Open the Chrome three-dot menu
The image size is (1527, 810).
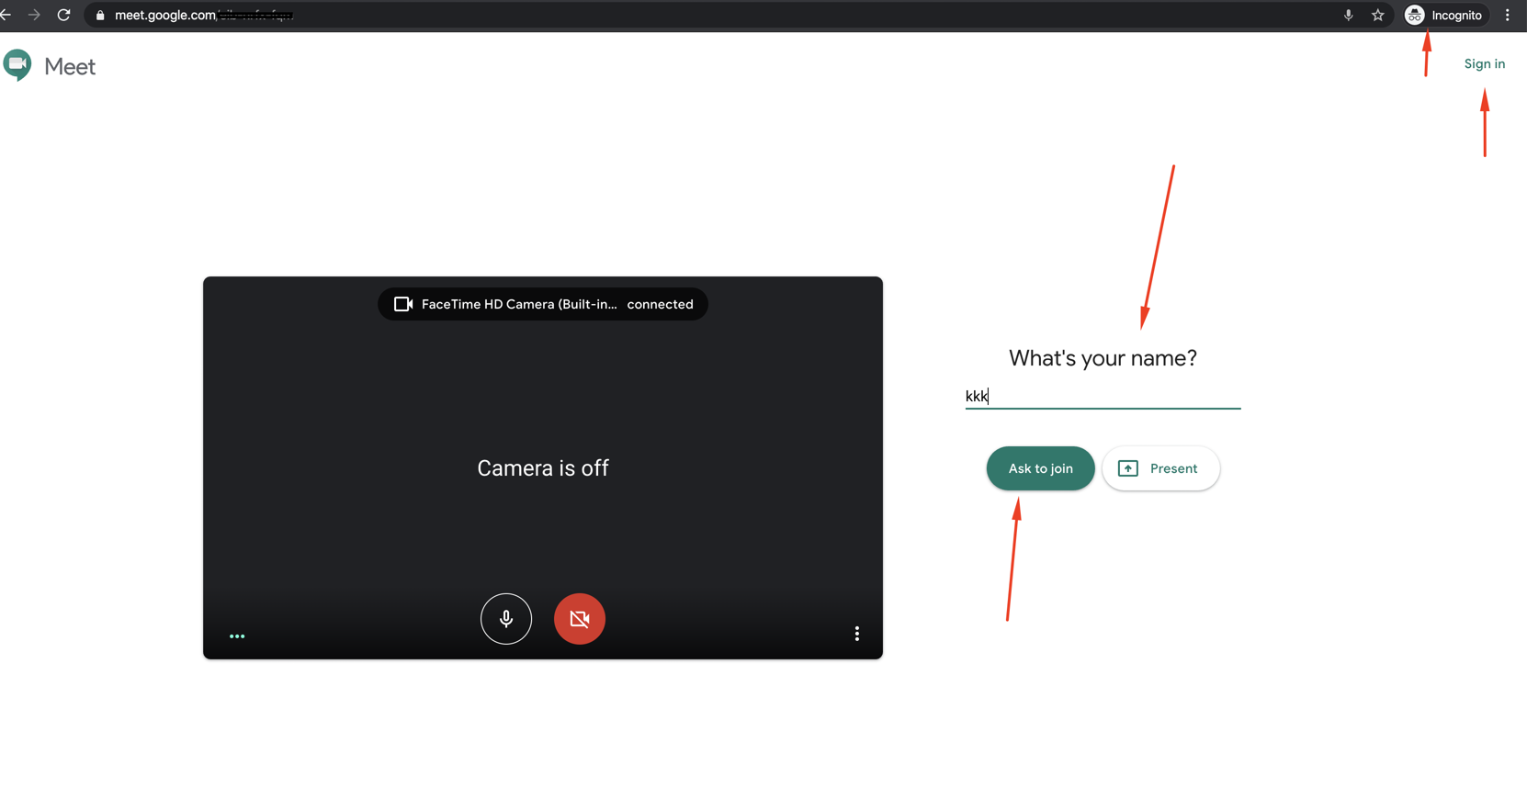pyautogui.click(x=1508, y=15)
